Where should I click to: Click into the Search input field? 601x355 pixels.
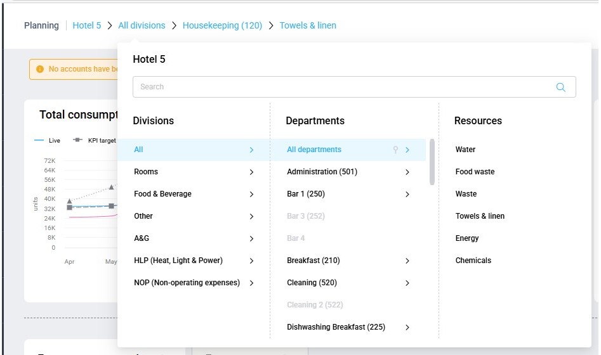(x=343, y=87)
